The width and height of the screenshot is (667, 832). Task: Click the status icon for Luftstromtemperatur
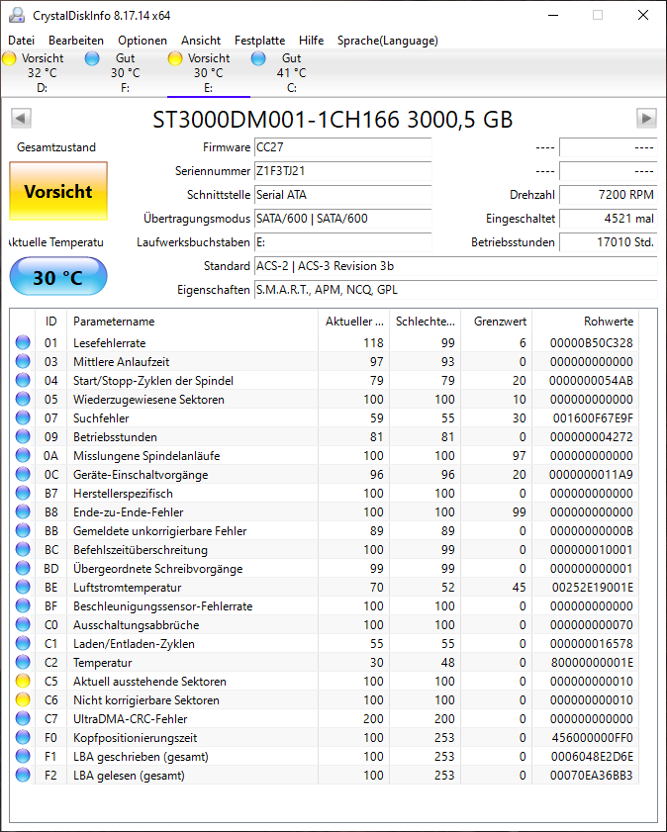coord(23,588)
